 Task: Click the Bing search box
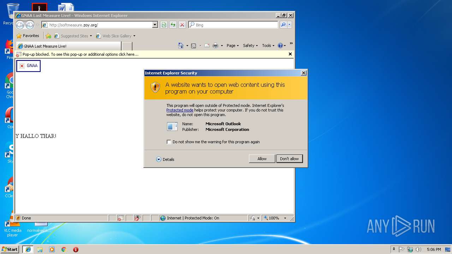coord(233,25)
